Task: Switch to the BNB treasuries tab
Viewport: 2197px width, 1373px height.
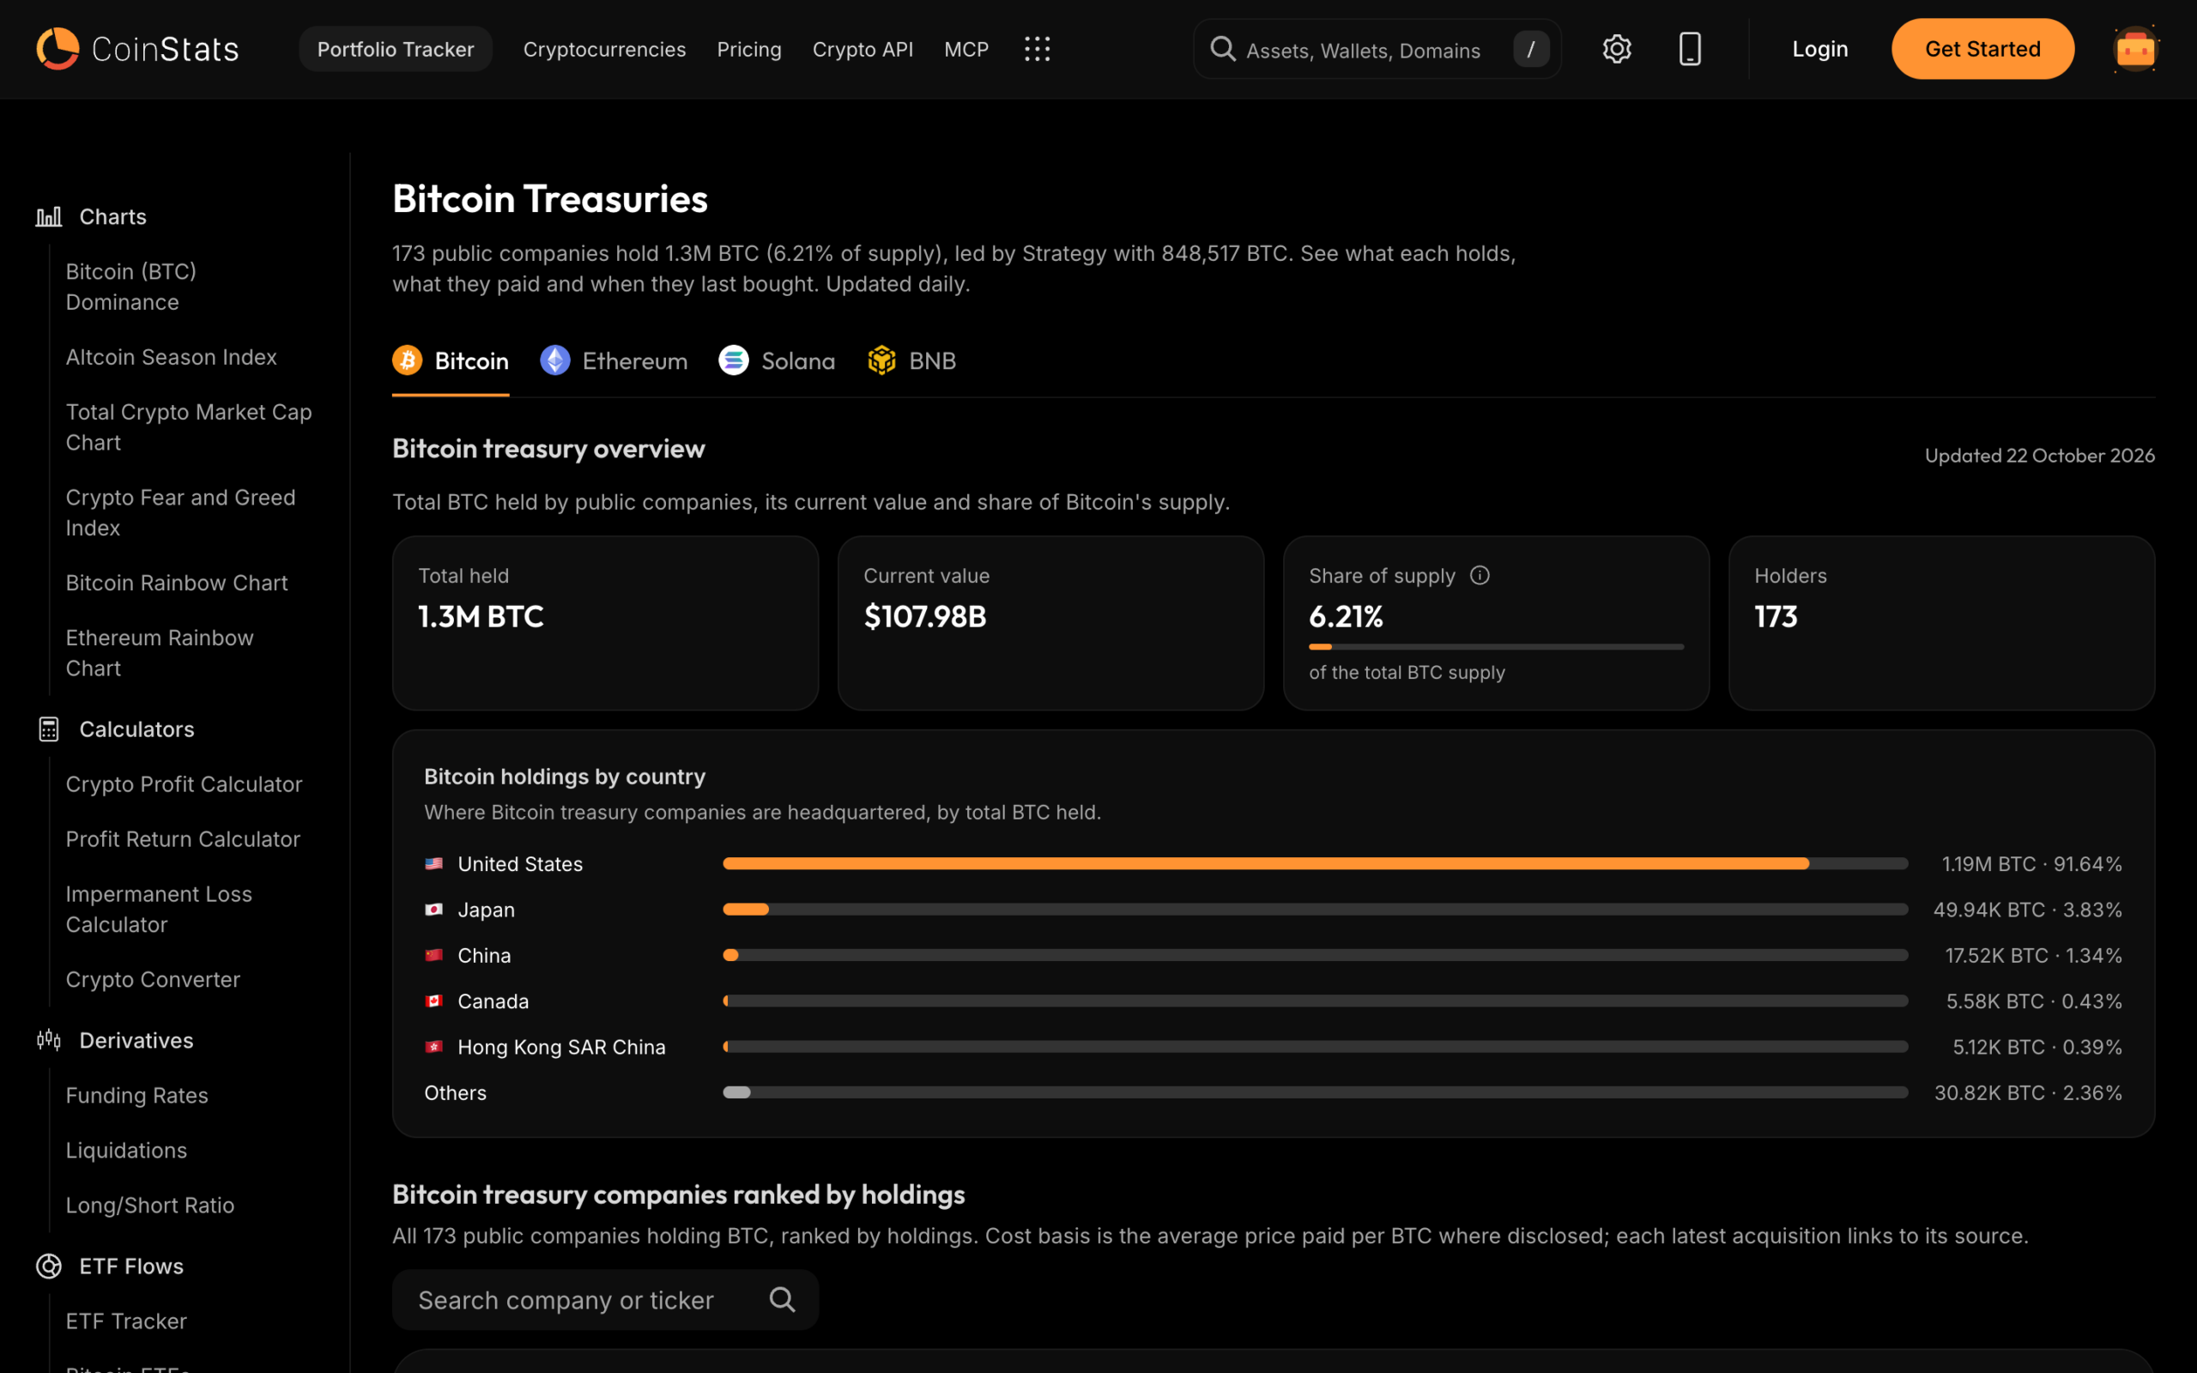Action: [x=911, y=360]
